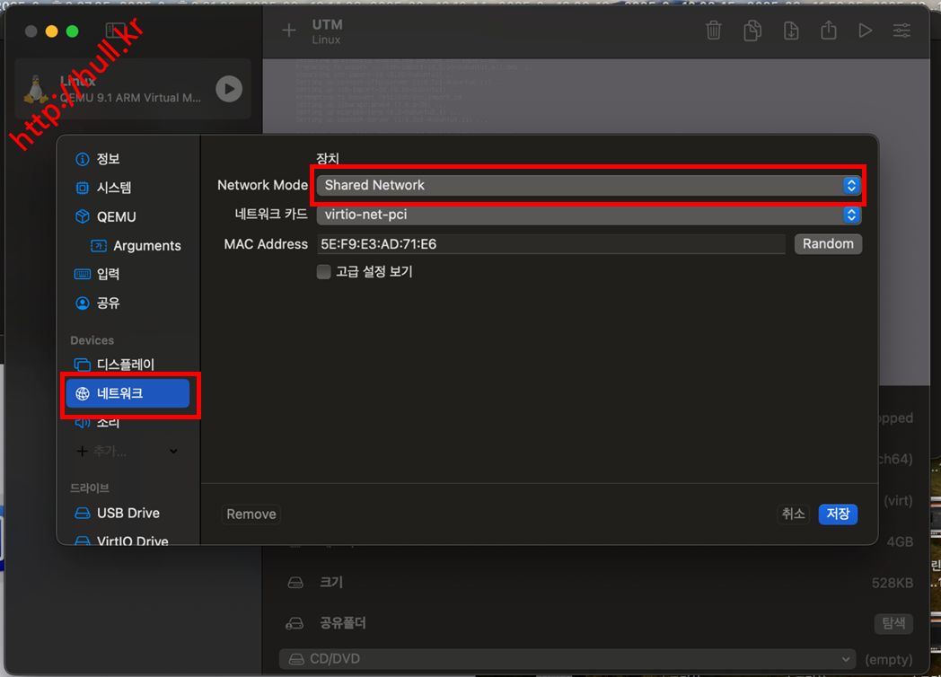
Task: Select 네트워크 device item
Action: coord(128,393)
